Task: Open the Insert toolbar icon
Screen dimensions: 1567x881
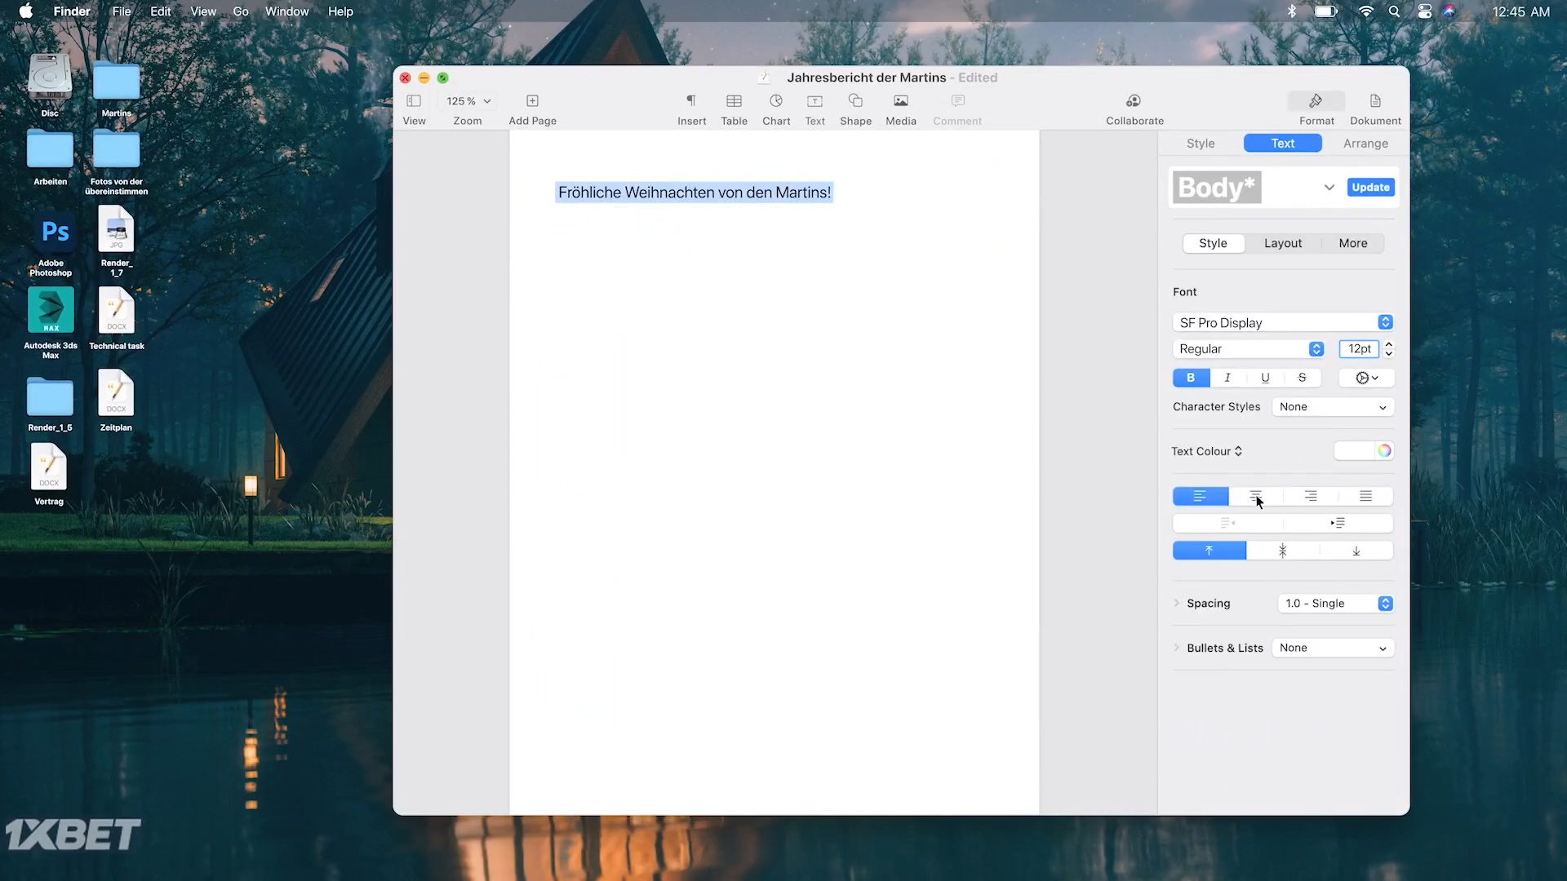Action: click(690, 101)
